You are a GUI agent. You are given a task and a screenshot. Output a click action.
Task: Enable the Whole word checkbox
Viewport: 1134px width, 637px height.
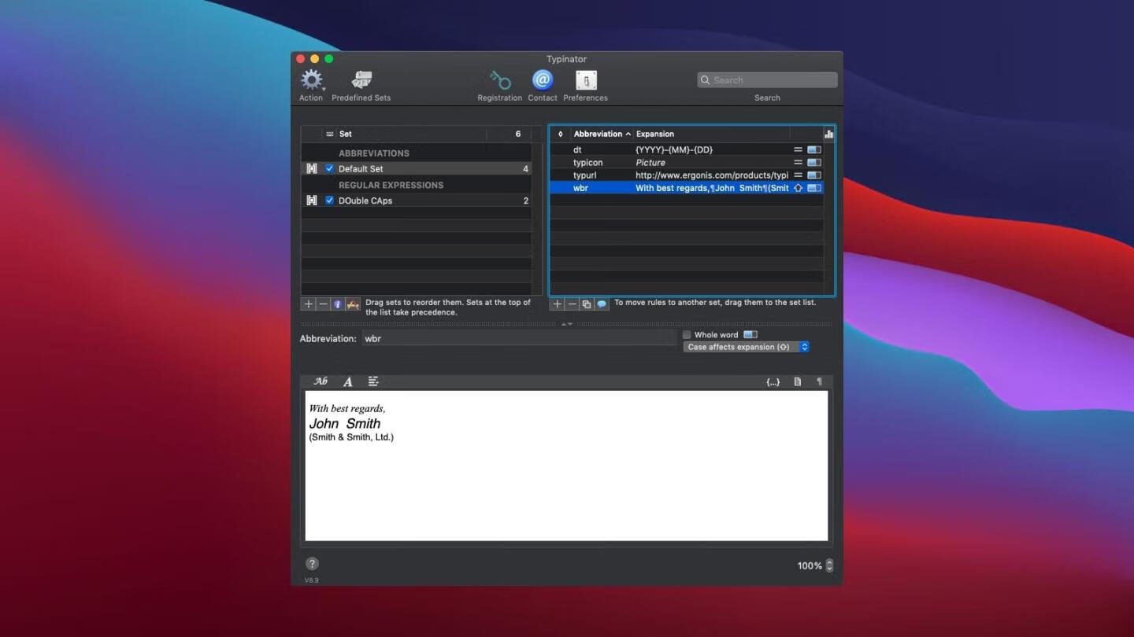pyautogui.click(x=687, y=335)
